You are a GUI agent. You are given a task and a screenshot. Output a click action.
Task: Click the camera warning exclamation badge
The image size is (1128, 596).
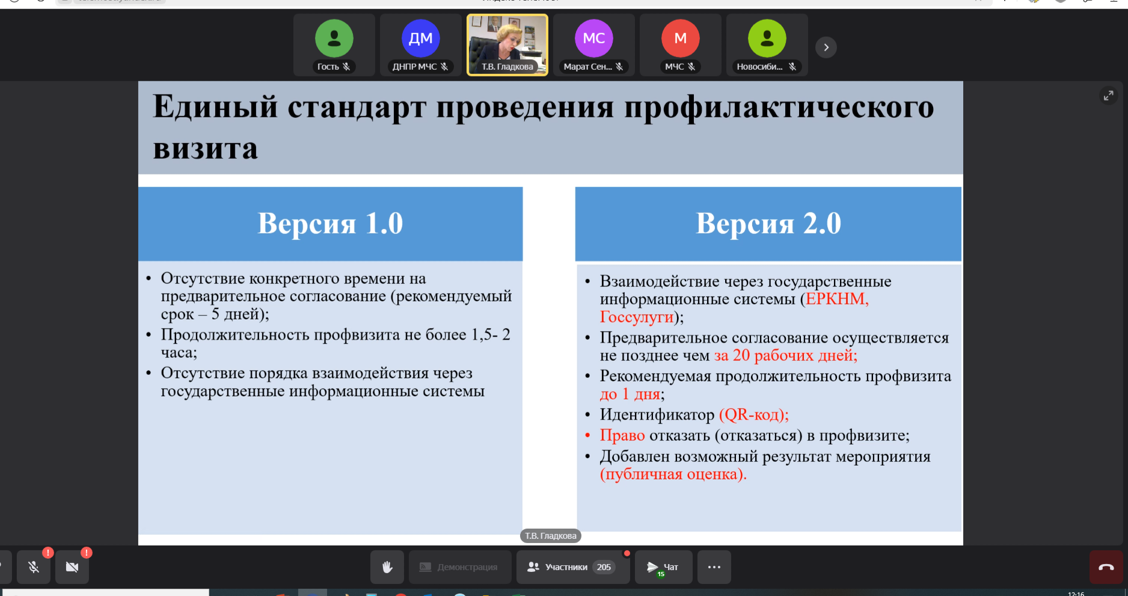pos(87,552)
